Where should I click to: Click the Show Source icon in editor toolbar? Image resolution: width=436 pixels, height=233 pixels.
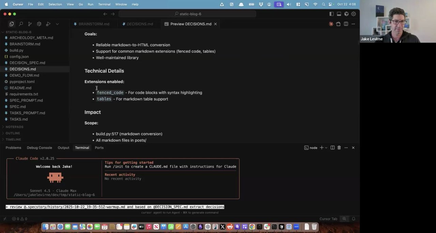point(338,24)
